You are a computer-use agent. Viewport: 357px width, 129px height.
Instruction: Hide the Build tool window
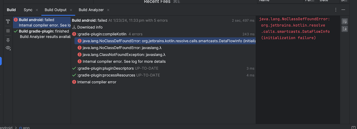click(x=343, y=10)
